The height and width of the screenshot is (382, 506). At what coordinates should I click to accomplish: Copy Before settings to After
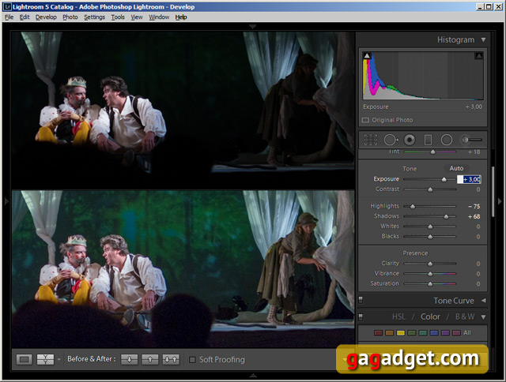[129, 359]
